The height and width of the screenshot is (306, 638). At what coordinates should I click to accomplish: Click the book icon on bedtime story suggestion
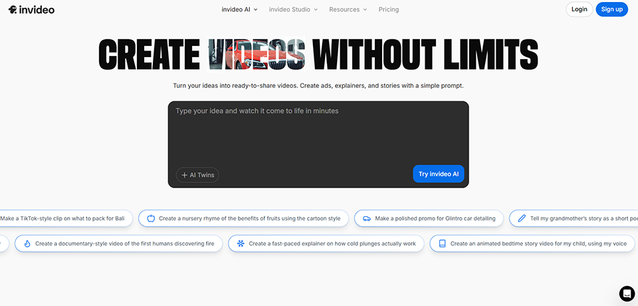pos(443,243)
